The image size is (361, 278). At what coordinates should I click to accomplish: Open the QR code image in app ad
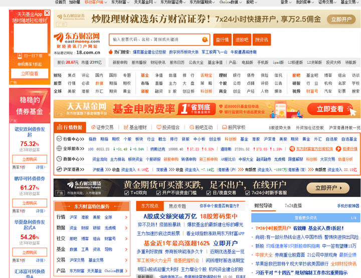coord(31,38)
